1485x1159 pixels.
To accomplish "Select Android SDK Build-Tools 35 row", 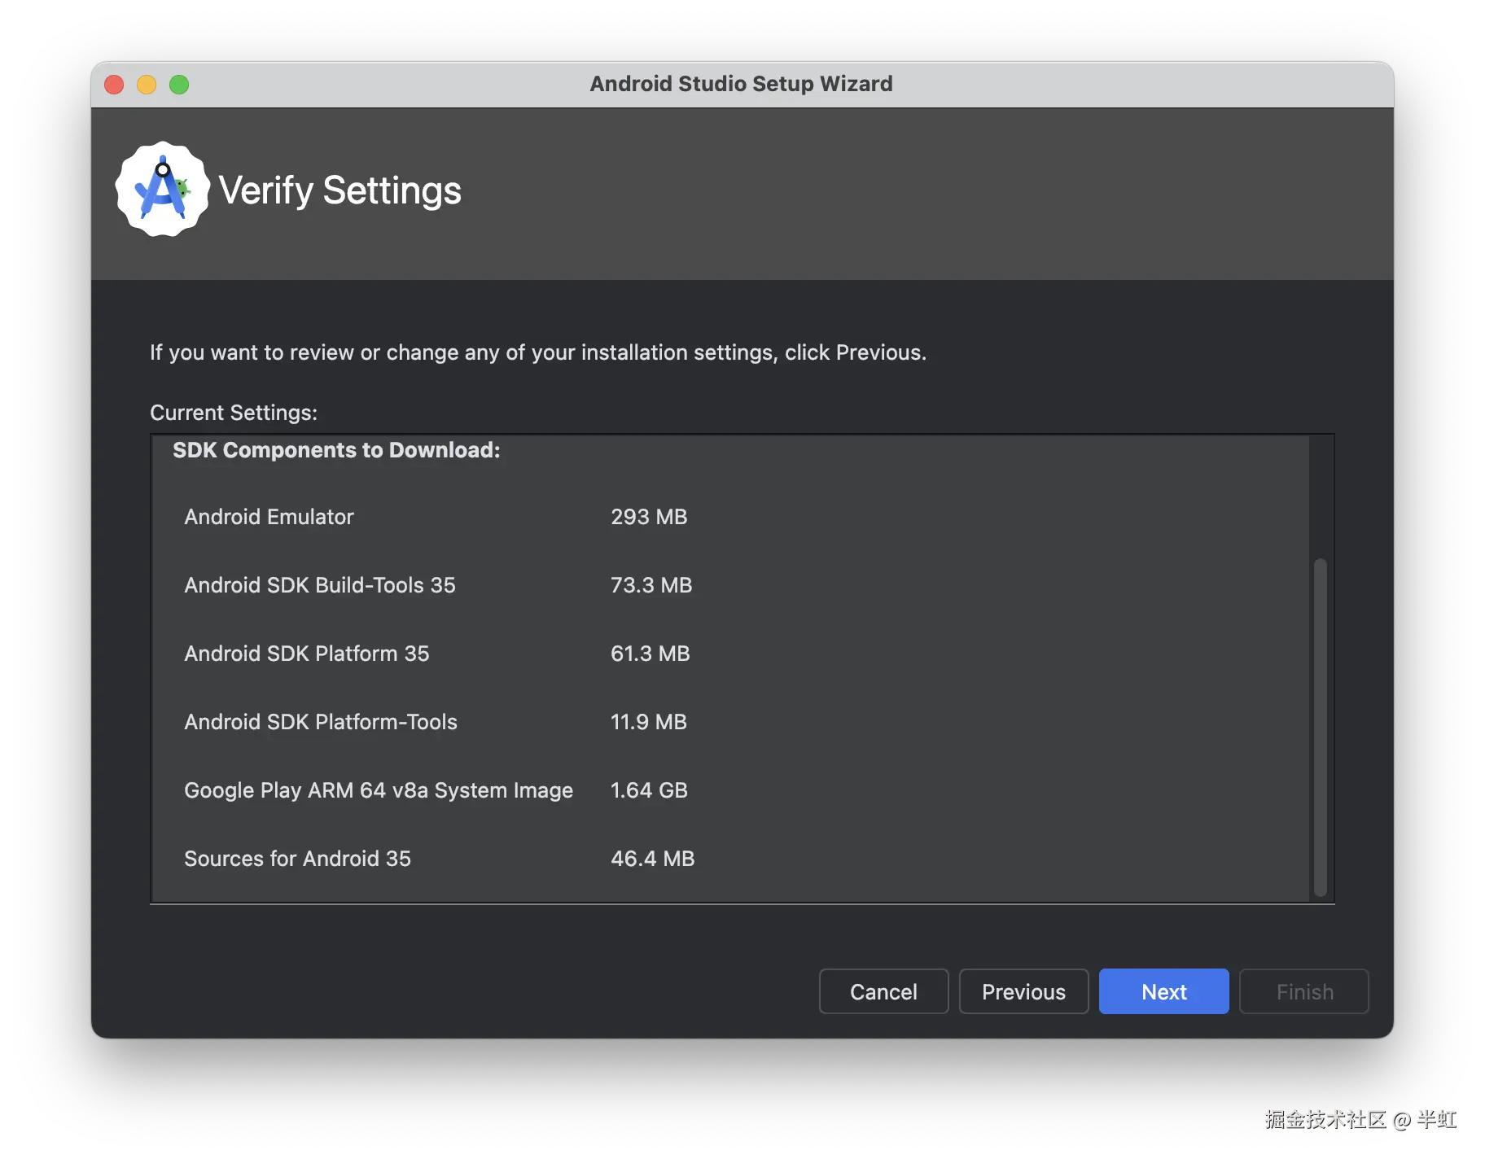I will pyautogui.click(x=319, y=585).
